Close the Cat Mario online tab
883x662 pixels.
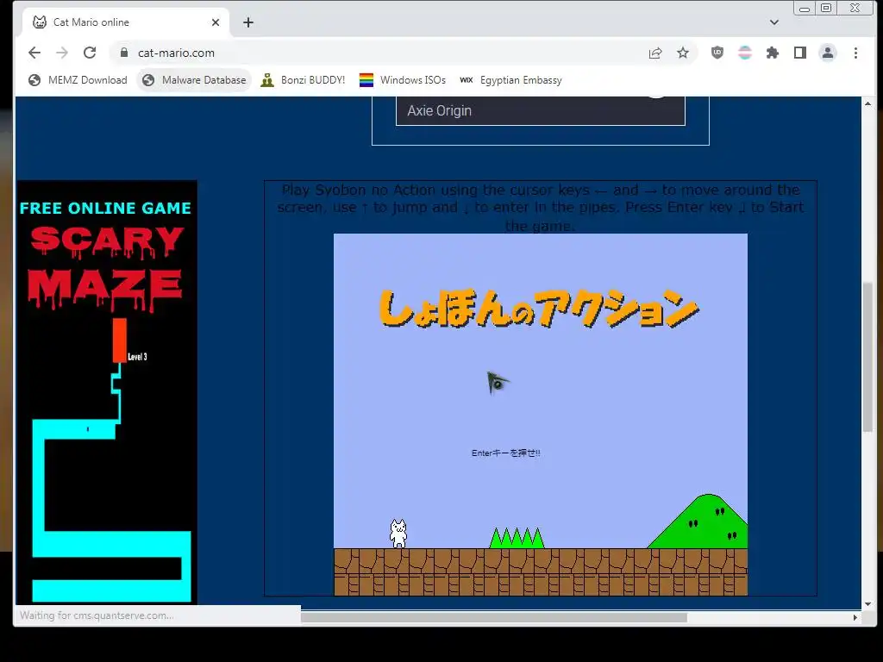click(x=215, y=22)
